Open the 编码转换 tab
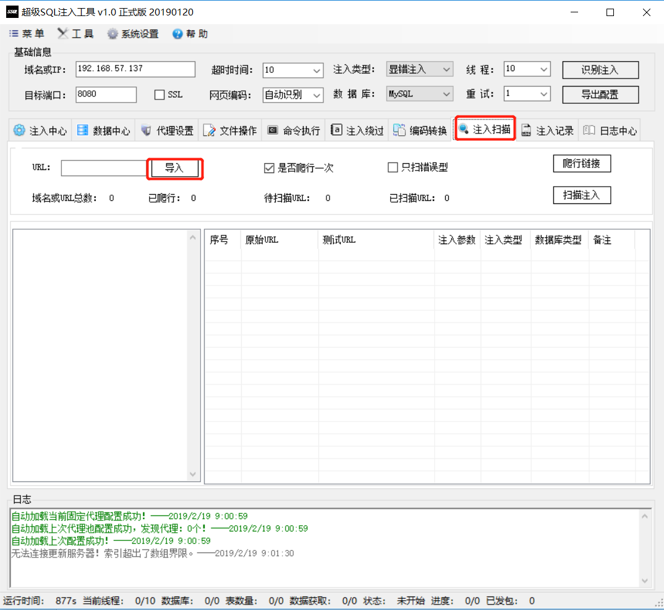 [x=420, y=131]
